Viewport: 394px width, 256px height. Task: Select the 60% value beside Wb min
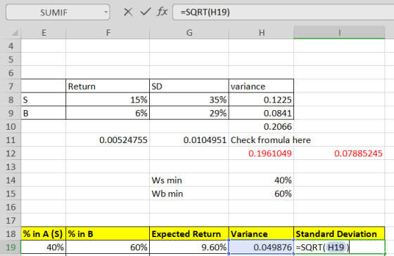click(x=261, y=194)
